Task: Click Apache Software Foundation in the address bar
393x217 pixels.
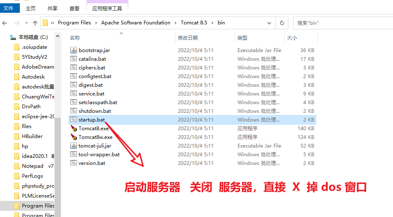Action: [x=136, y=22]
